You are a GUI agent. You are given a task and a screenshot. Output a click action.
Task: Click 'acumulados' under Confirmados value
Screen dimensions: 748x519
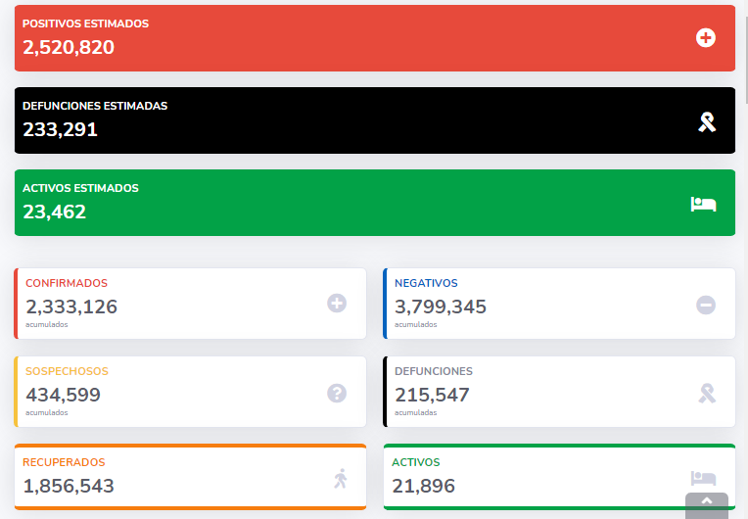click(x=47, y=324)
